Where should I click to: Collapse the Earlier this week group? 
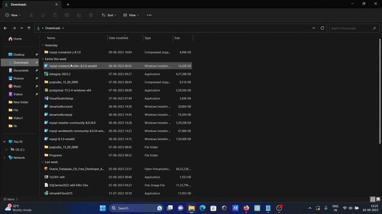[42, 59]
